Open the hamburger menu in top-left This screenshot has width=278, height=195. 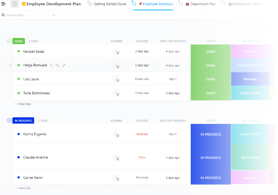coord(4,4)
